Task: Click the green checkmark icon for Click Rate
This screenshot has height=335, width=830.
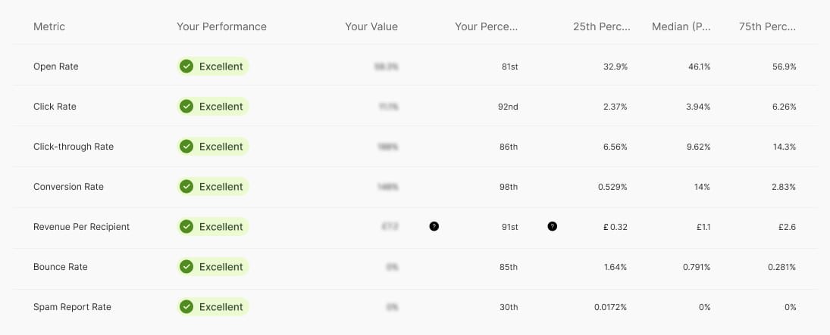Action: pos(186,107)
